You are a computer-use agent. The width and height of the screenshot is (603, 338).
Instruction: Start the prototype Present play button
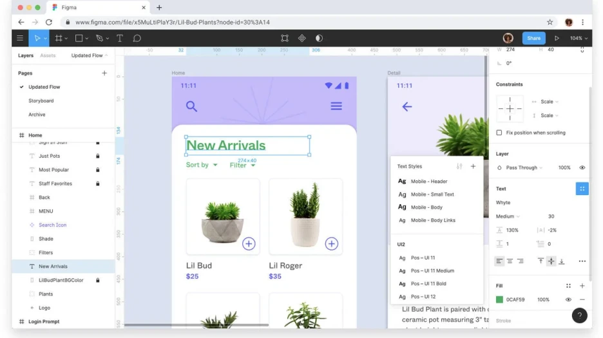click(x=557, y=38)
